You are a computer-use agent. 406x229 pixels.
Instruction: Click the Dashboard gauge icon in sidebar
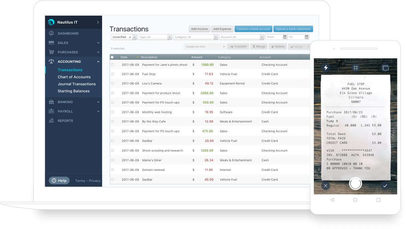[51, 33]
